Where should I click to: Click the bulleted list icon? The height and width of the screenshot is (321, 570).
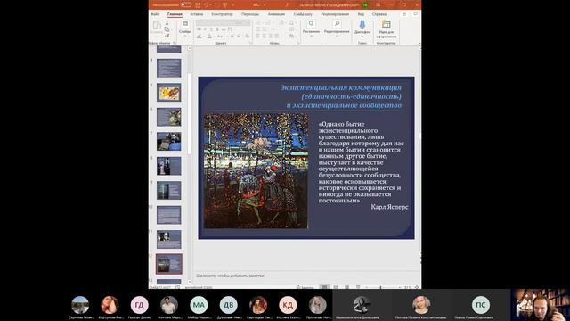click(x=258, y=23)
